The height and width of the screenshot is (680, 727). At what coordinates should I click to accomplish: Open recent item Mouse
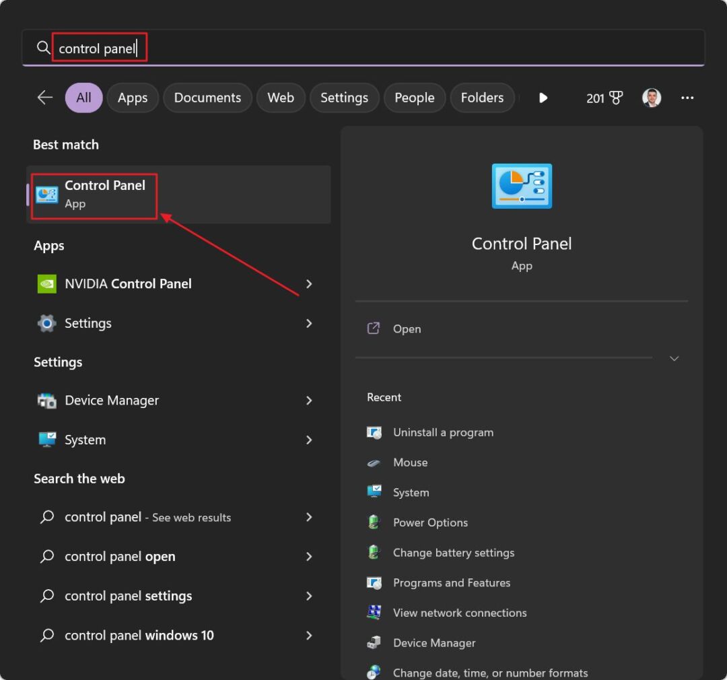[410, 463]
